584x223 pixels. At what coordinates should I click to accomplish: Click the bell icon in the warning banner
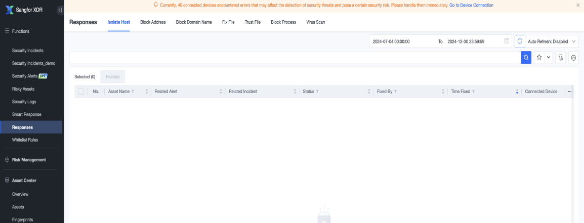click(x=156, y=5)
